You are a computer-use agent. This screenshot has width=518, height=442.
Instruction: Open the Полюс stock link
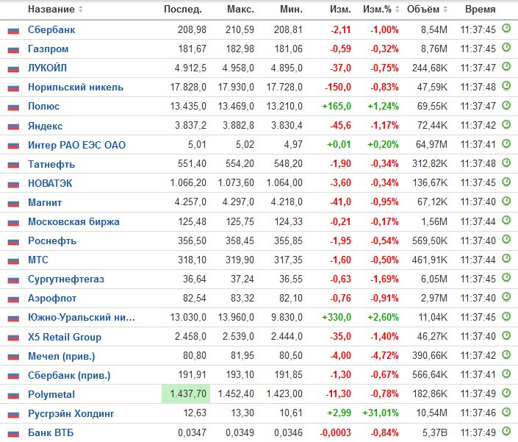point(43,107)
